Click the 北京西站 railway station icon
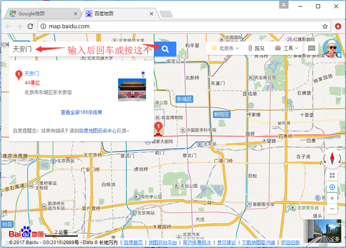346x248 pixels. 53,161
